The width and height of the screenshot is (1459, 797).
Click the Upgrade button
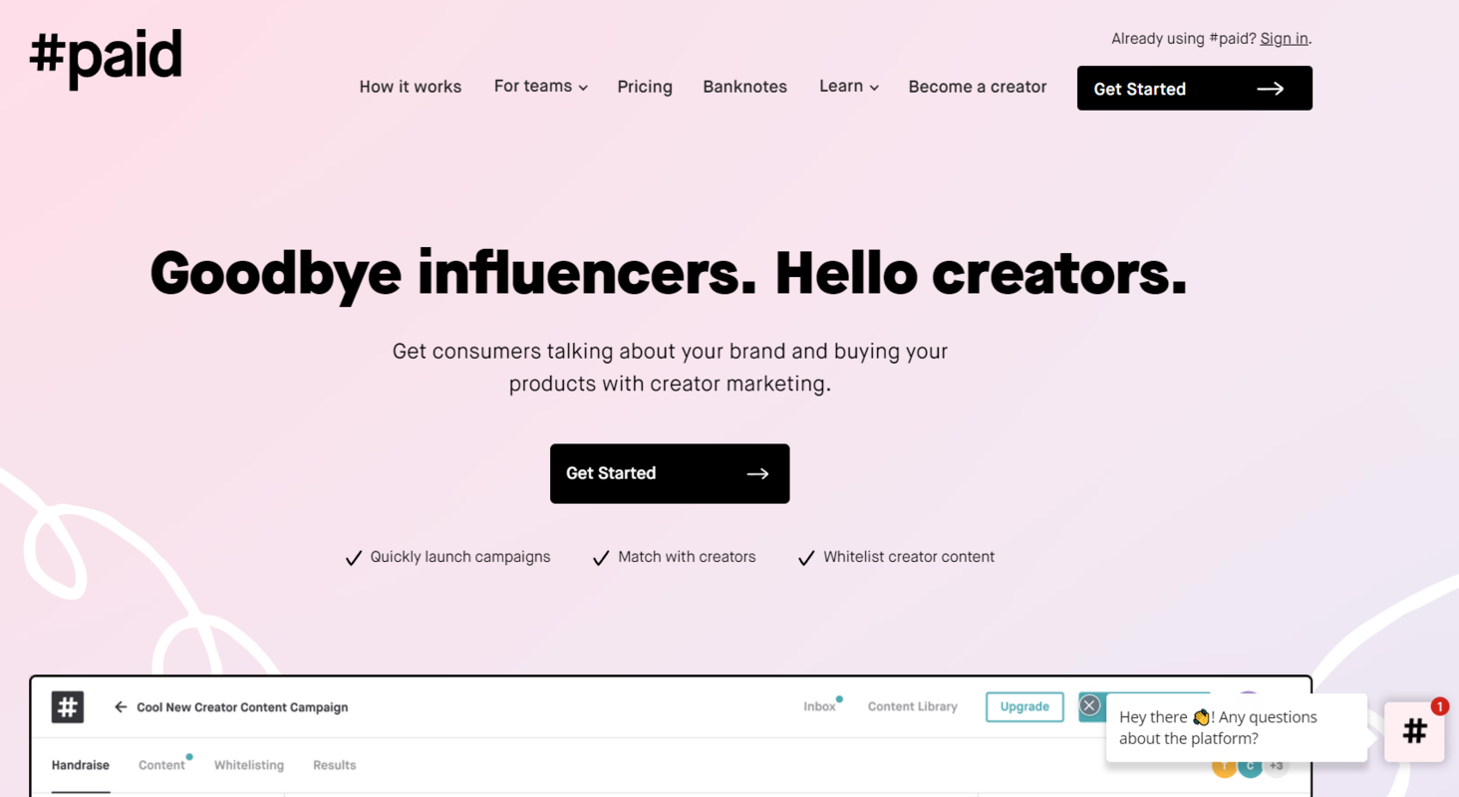point(1023,706)
